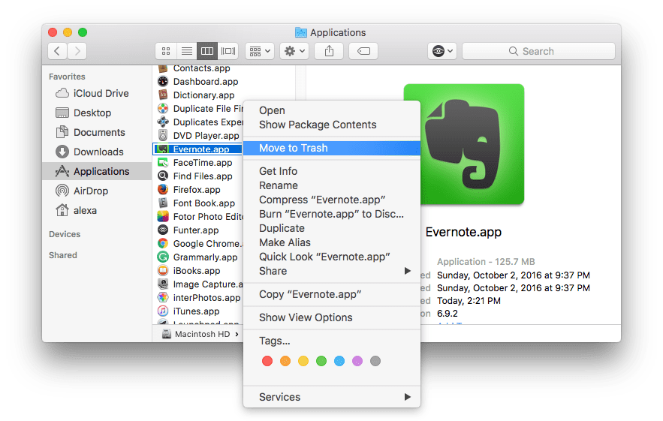Apply the red tag color
The image size is (663, 421).
(267, 361)
